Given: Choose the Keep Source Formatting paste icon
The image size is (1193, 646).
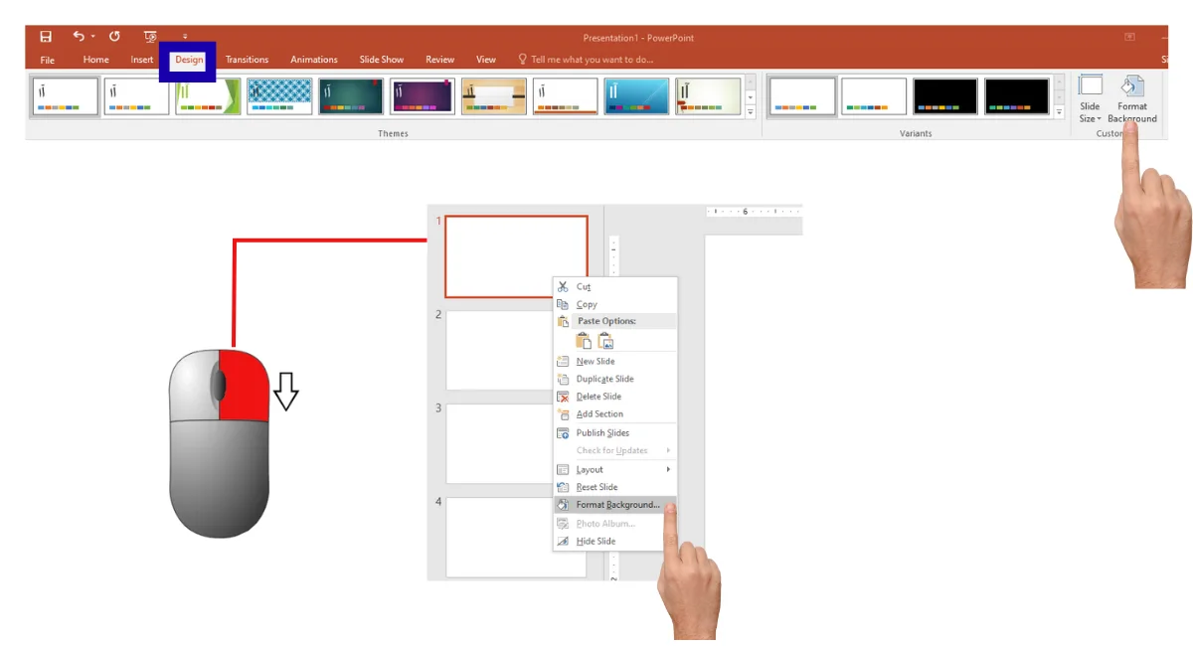Looking at the screenshot, I should [584, 341].
